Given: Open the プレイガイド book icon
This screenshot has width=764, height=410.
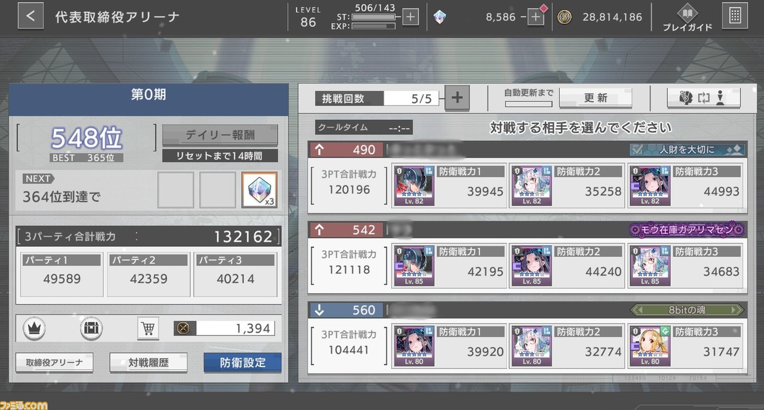Looking at the screenshot, I should [x=688, y=18].
